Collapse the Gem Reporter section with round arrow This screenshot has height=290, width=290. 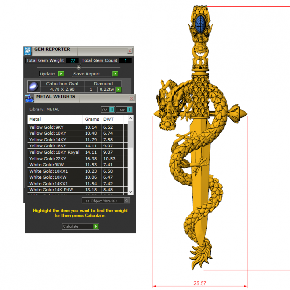79,68
